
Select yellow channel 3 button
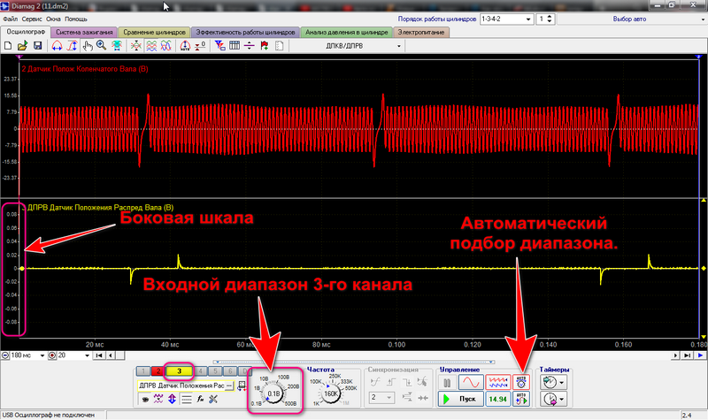(x=180, y=371)
